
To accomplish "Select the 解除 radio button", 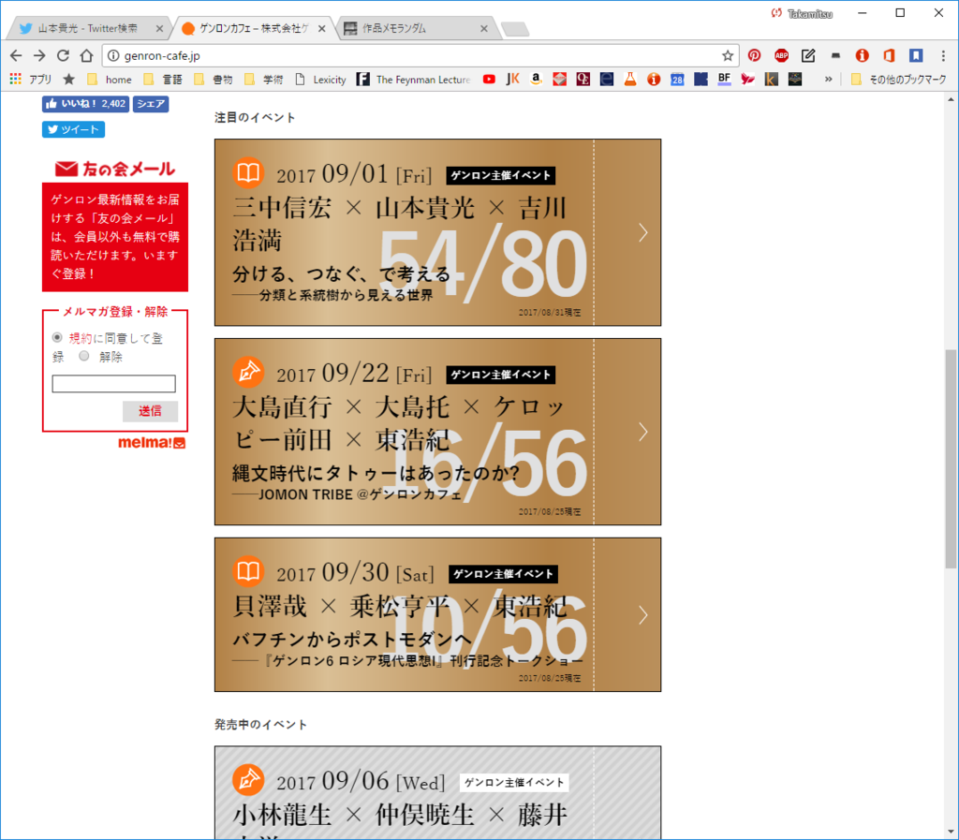I will tap(83, 356).
